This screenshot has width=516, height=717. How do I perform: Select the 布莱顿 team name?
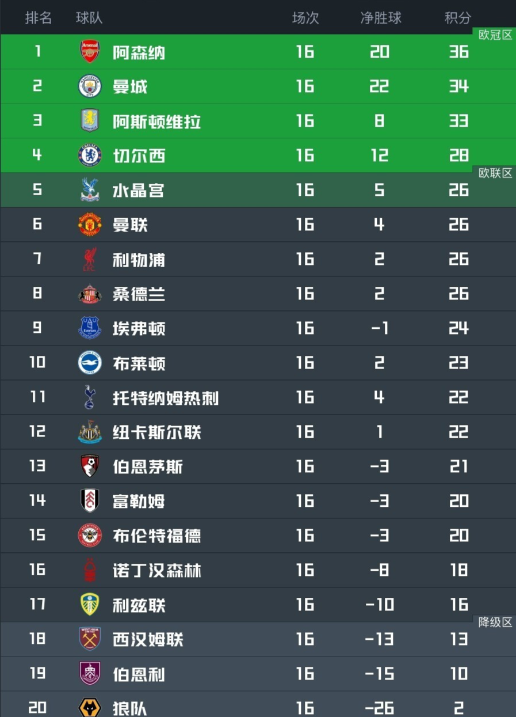coord(139,363)
